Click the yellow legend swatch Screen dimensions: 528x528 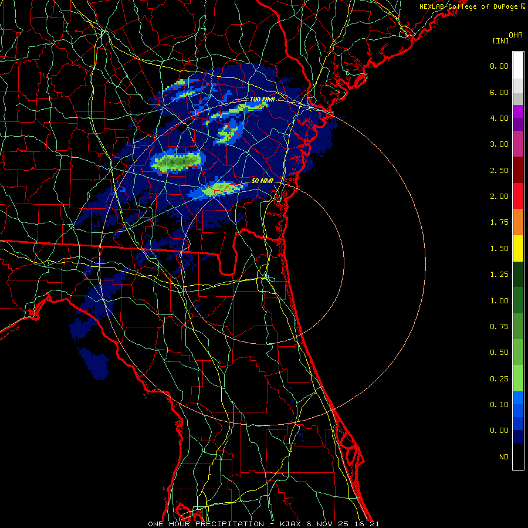tap(518, 248)
